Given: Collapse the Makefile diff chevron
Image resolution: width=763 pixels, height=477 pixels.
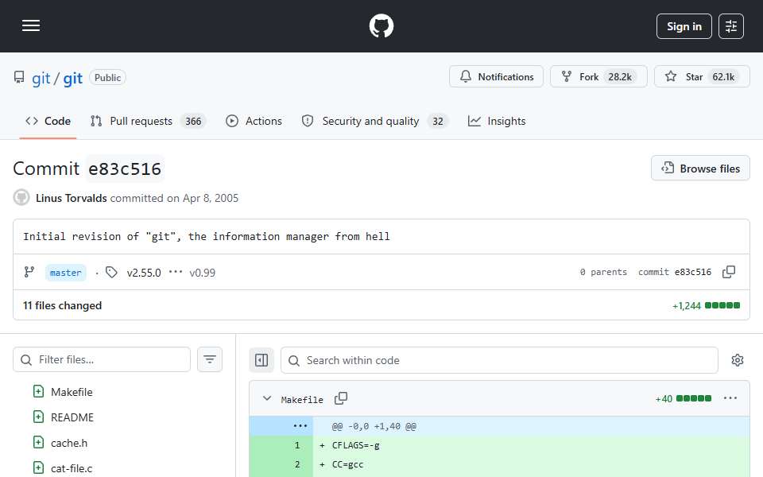Looking at the screenshot, I should coord(267,398).
